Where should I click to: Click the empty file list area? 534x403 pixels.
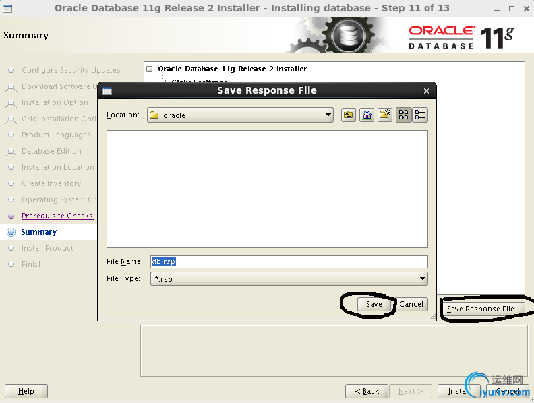point(267,189)
